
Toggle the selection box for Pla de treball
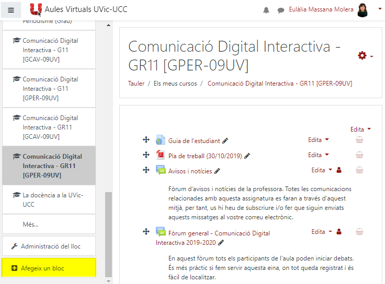click(x=359, y=155)
